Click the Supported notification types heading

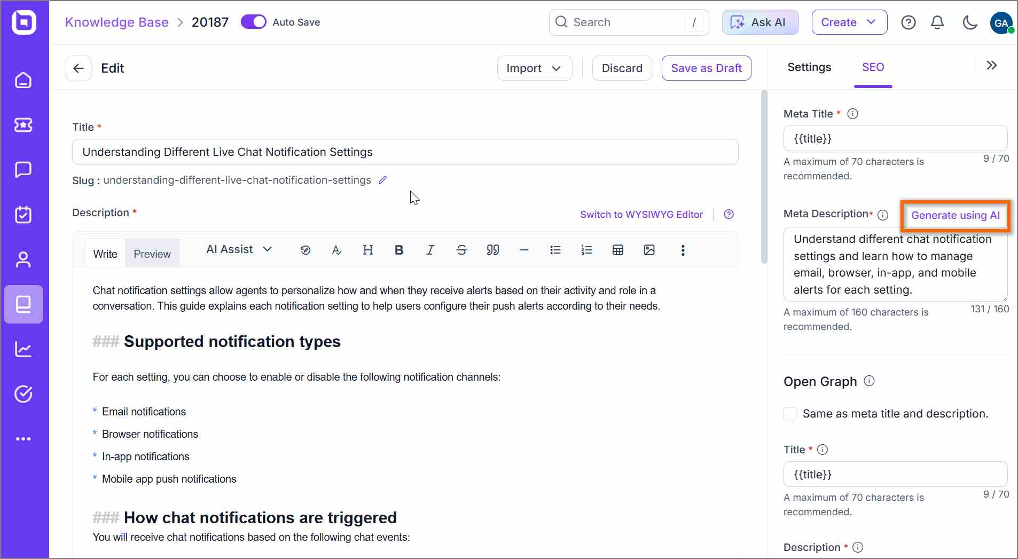tap(232, 342)
